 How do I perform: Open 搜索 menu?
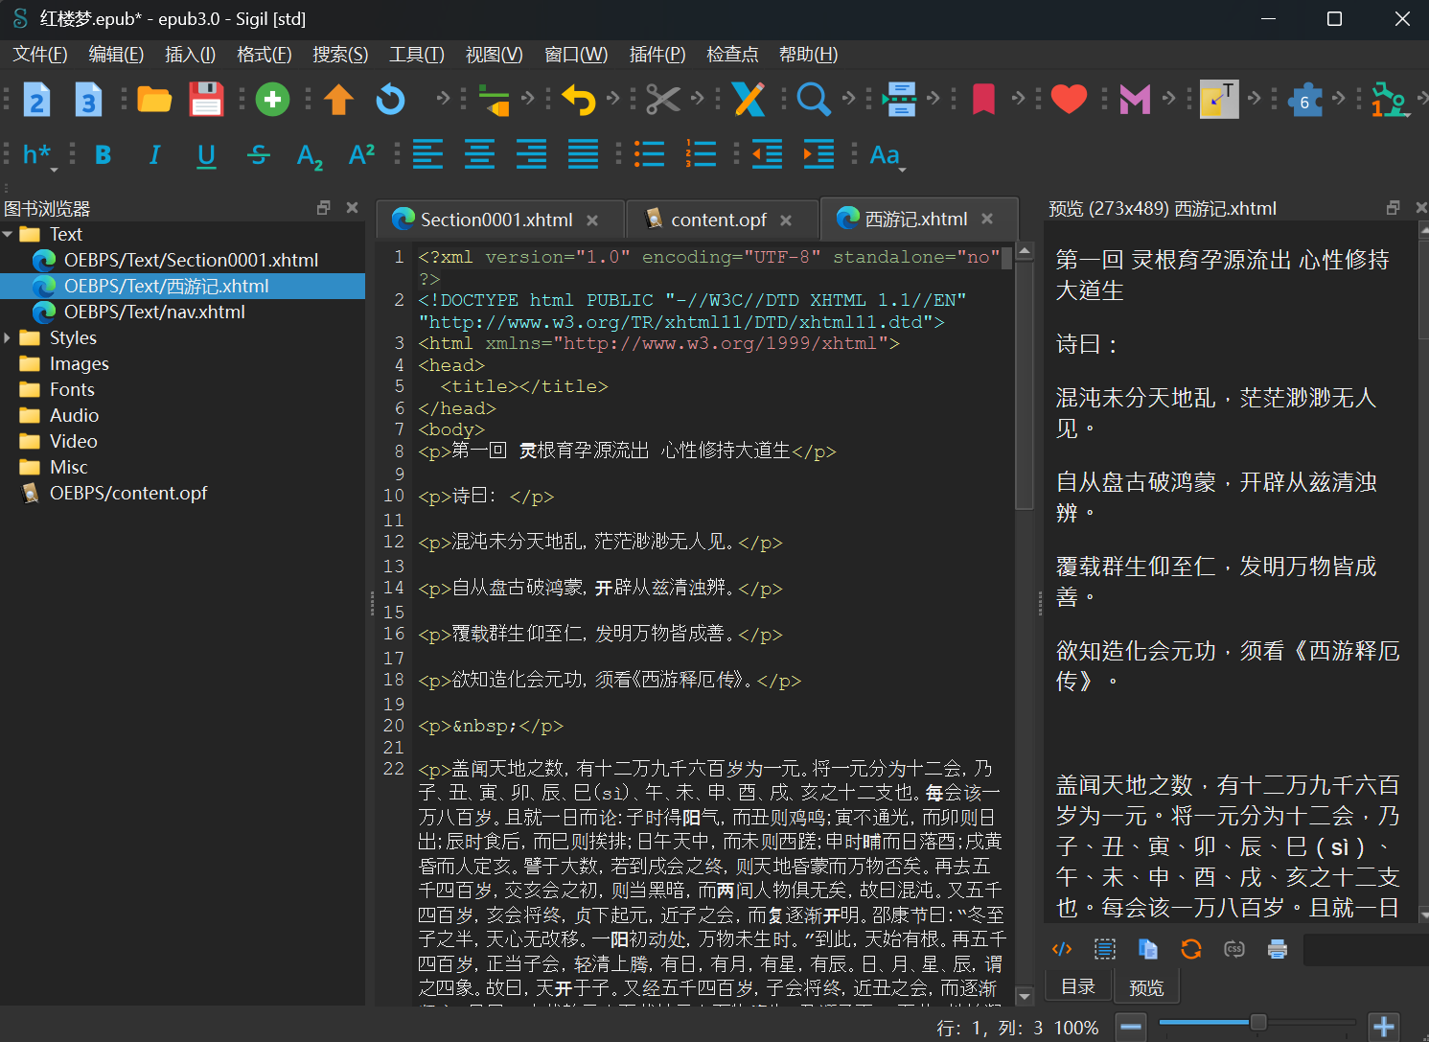(340, 55)
